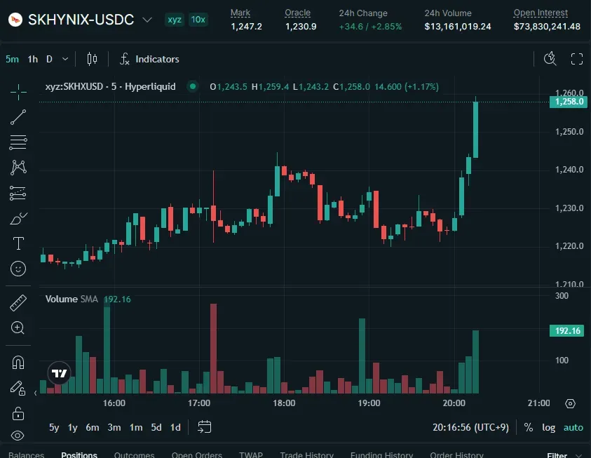Set chart range to 3m

pos(114,427)
